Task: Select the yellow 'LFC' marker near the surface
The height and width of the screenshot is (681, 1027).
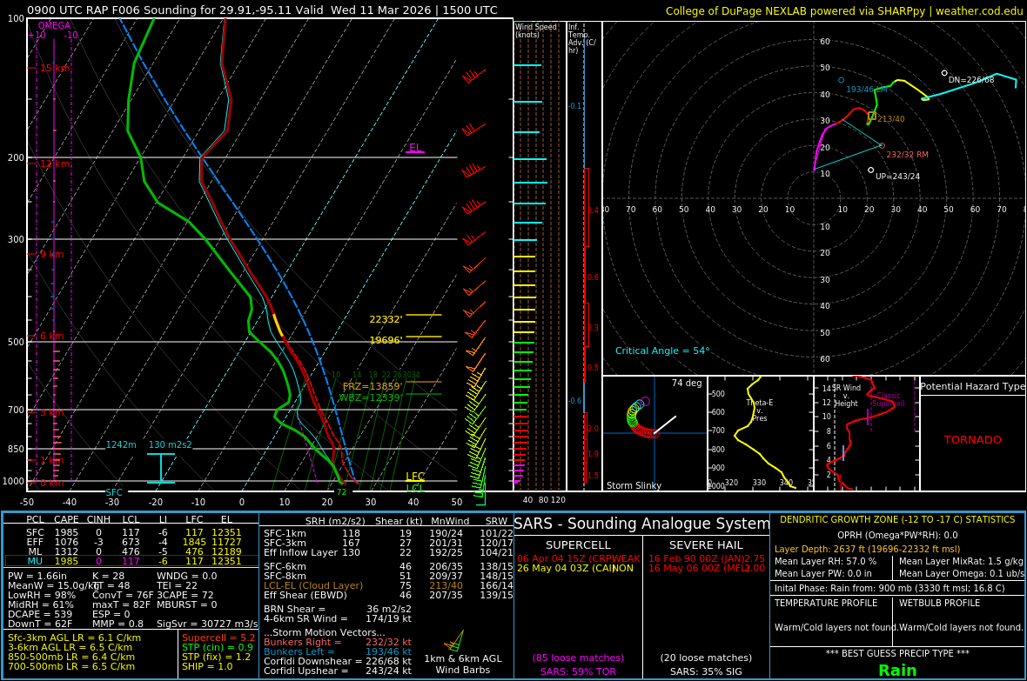Action: click(x=414, y=477)
